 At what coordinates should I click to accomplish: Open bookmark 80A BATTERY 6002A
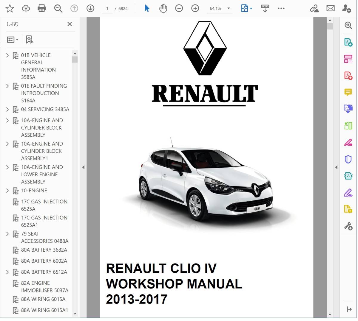click(44, 261)
